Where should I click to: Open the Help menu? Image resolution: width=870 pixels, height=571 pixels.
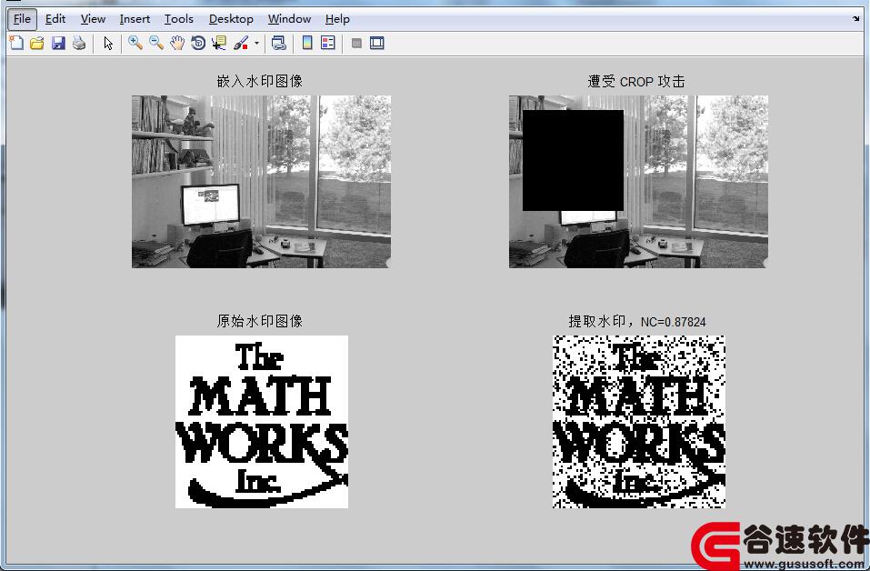(x=337, y=19)
